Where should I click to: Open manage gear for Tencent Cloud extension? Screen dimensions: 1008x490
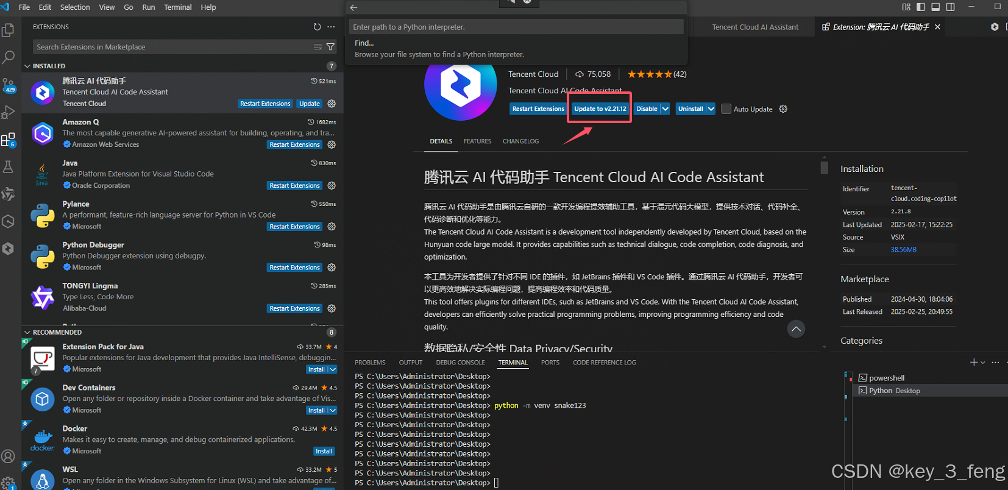coord(332,104)
